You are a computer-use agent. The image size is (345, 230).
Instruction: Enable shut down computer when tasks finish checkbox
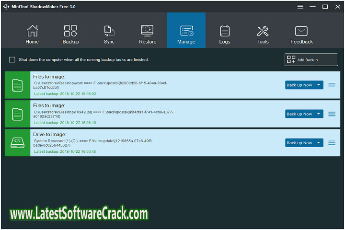(x=12, y=59)
